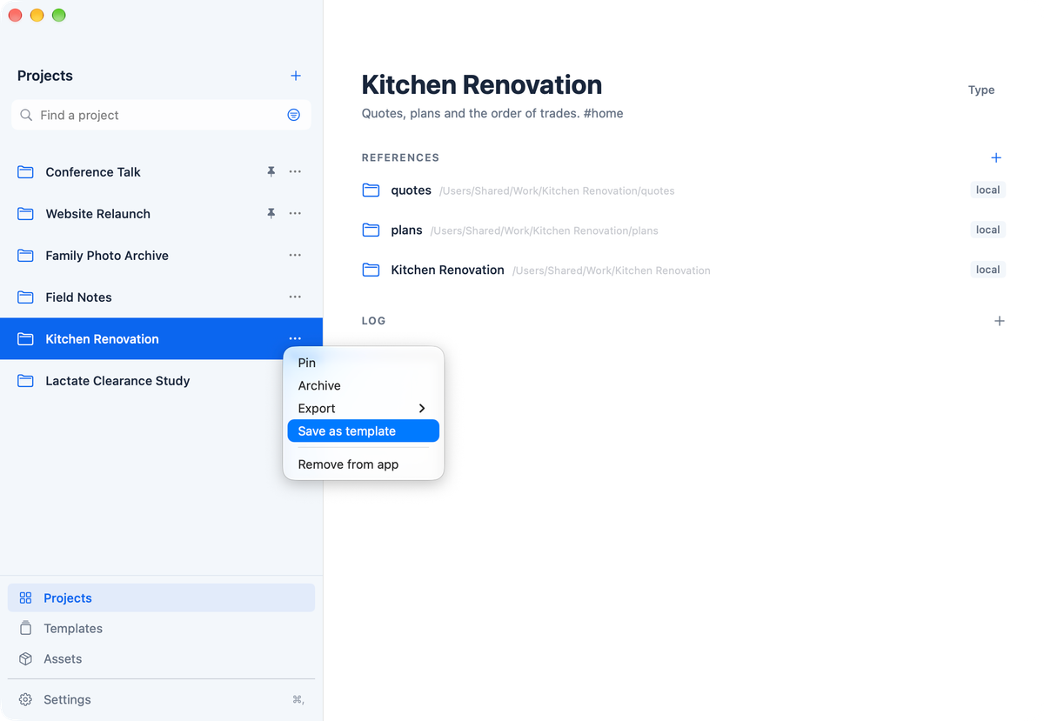
Task: Click the plans folder icon
Action: [371, 230]
